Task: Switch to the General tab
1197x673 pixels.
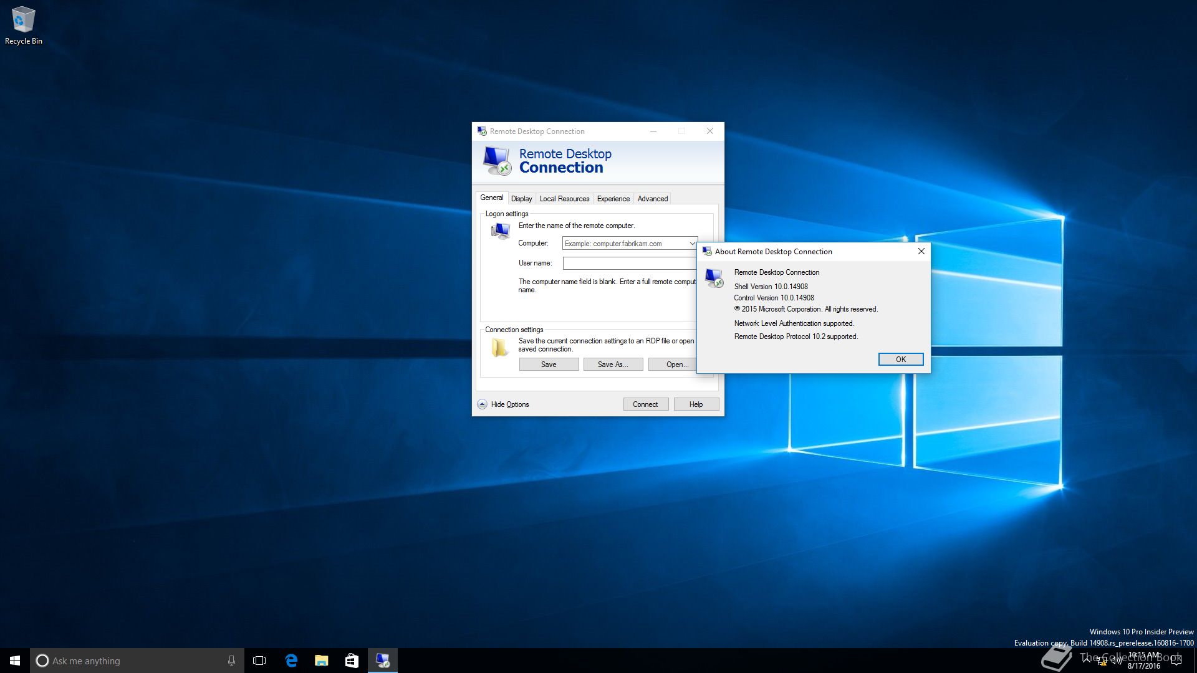Action: tap(491, 198)
